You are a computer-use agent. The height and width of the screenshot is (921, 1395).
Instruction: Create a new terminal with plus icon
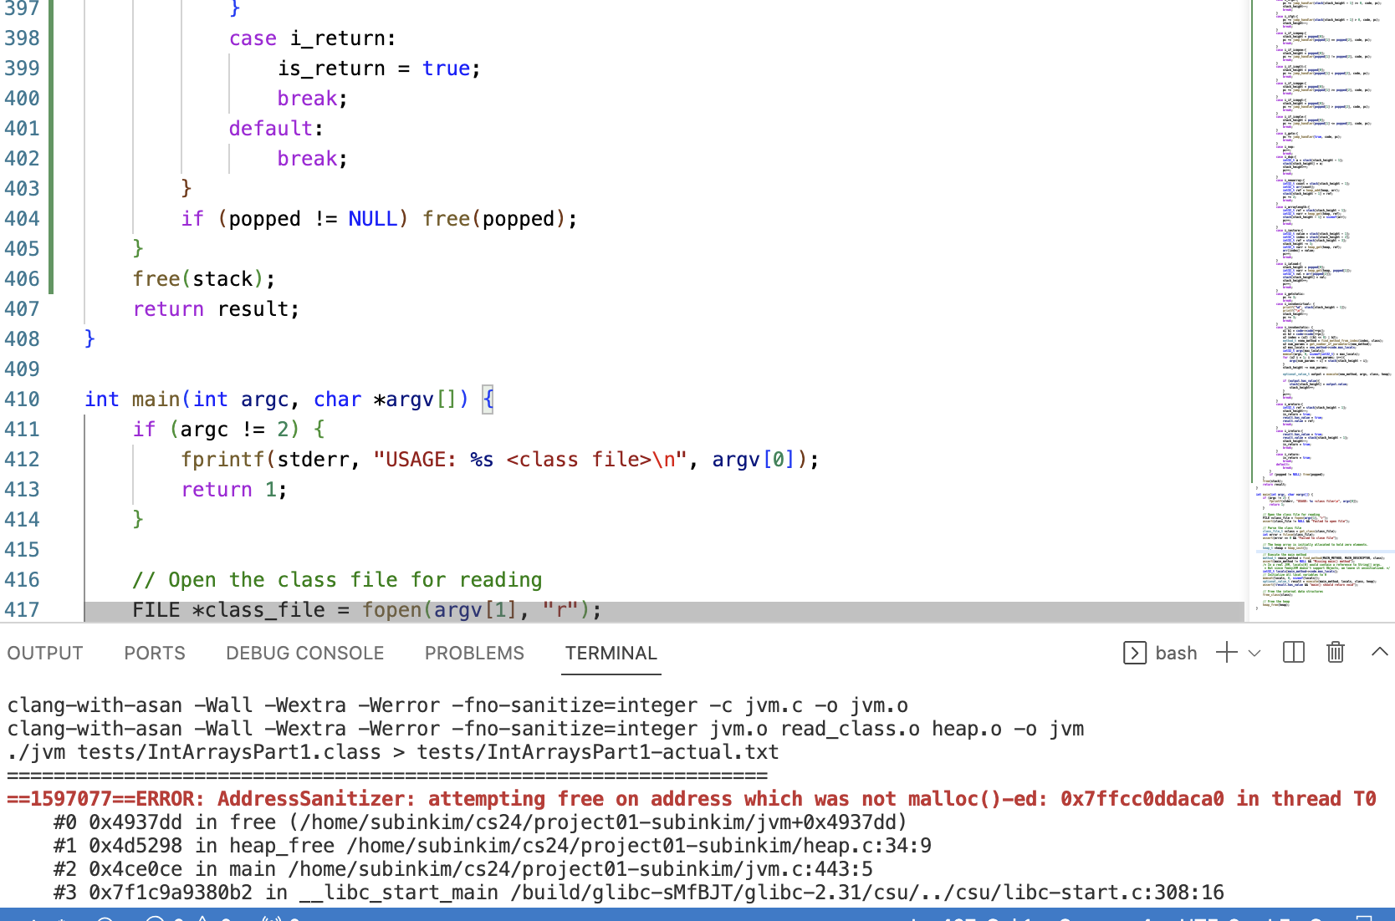coord(1226,653)
